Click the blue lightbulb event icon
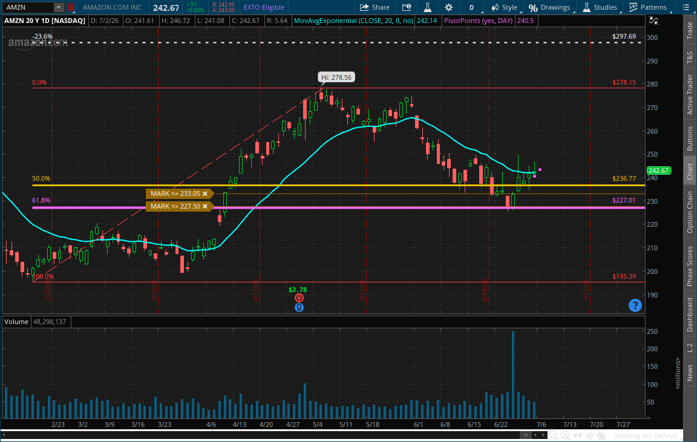 point(299,307)
